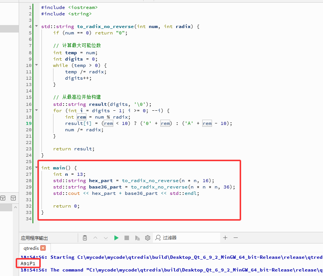
Task: Stop the running program with square icon
Action: [x=127, y=238]
